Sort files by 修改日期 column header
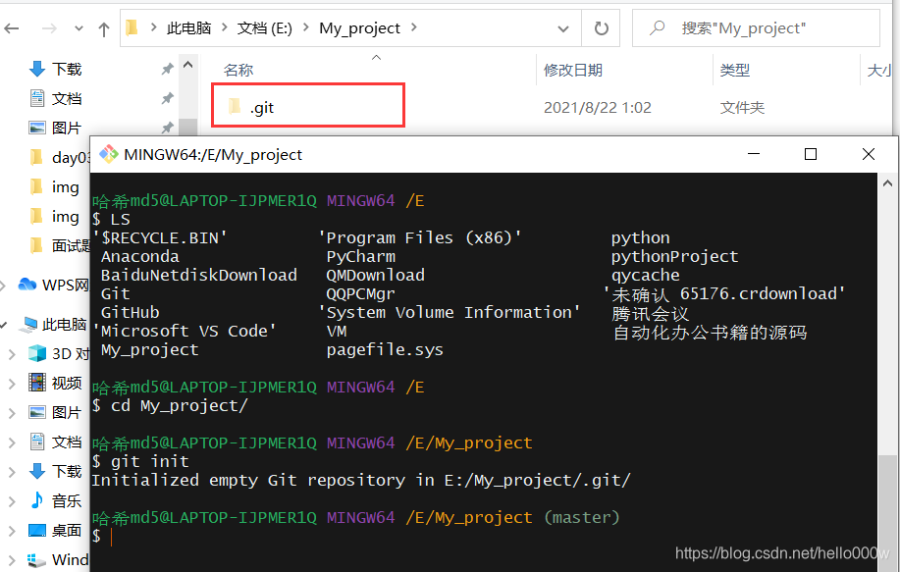 point(573,70)
